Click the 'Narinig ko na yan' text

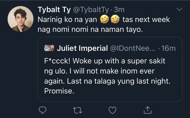click(x=70, y=20)
